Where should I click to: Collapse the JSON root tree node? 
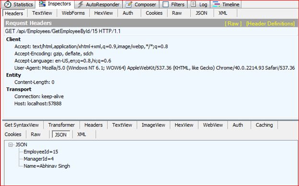[11, 145]
